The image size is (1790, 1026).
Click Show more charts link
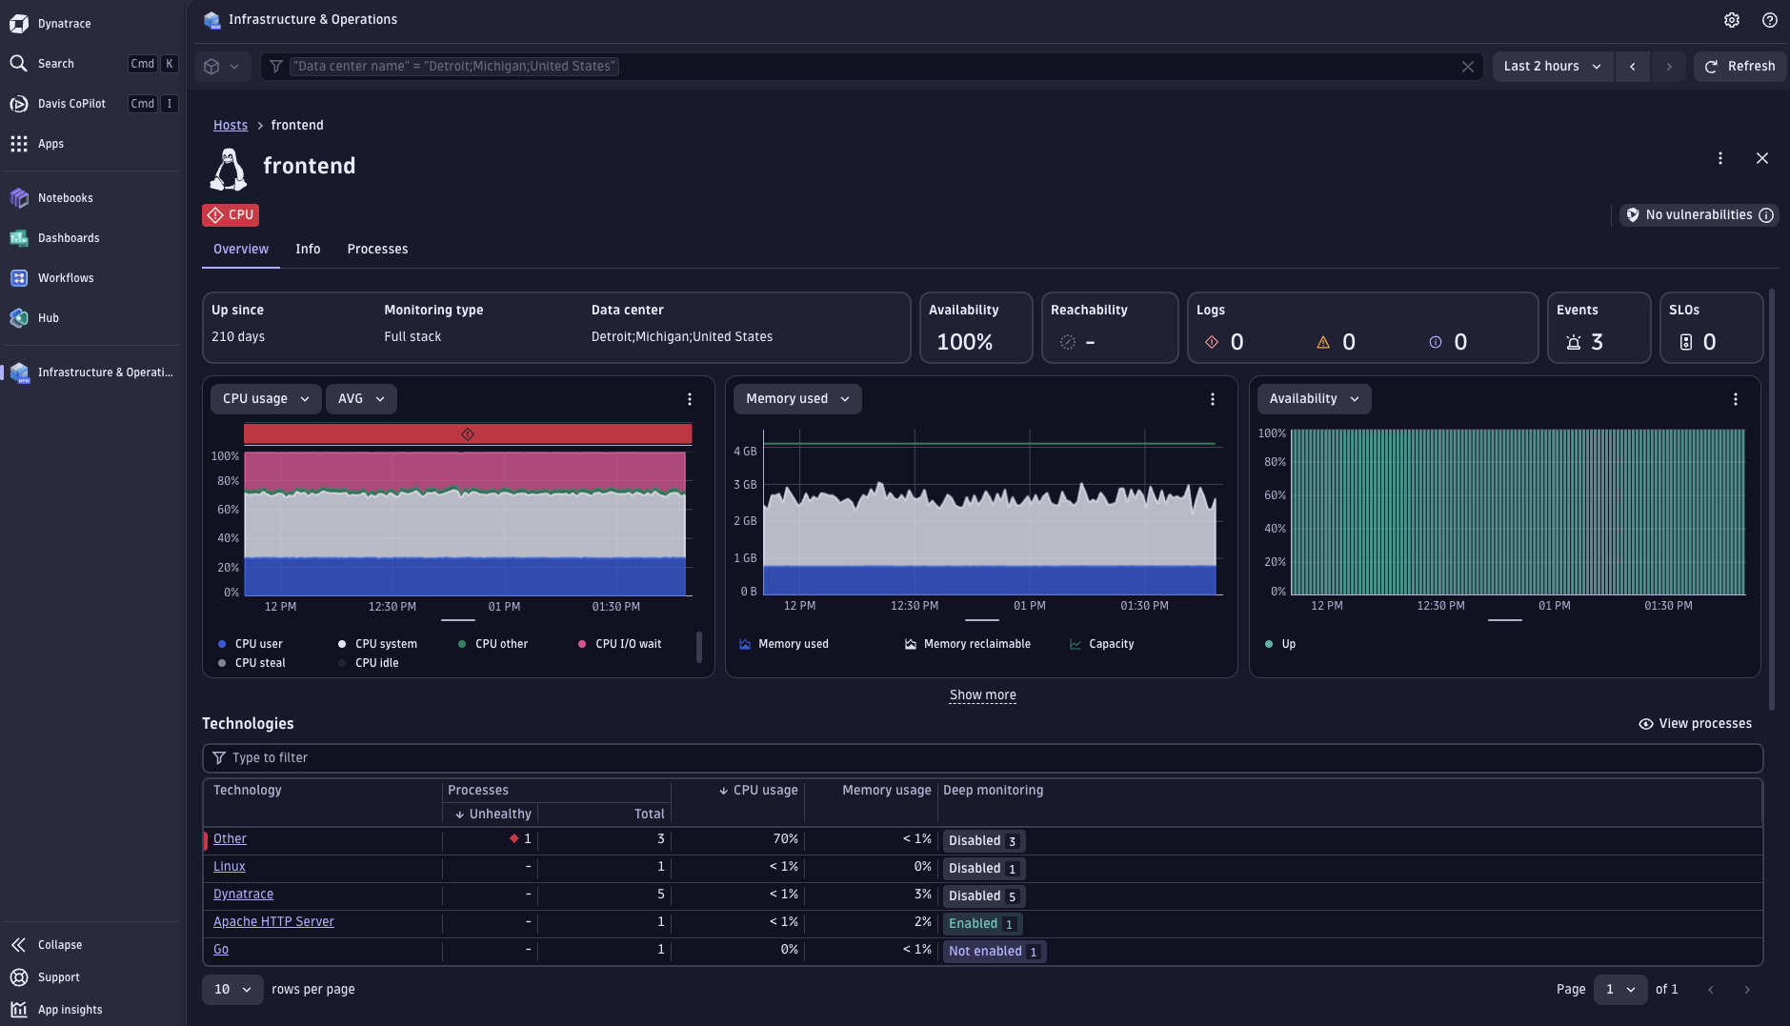pos(983,695)
